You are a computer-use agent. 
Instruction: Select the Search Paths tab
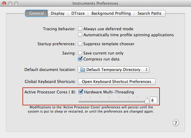tap(149, 13)
